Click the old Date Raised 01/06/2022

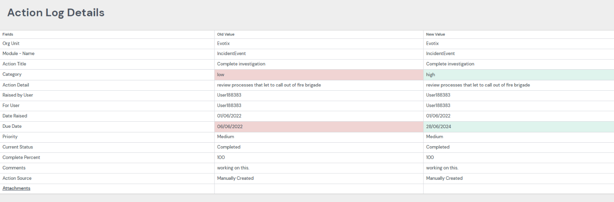tap(229, 116)
